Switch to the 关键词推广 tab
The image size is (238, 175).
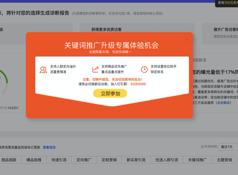click(197, 160)
